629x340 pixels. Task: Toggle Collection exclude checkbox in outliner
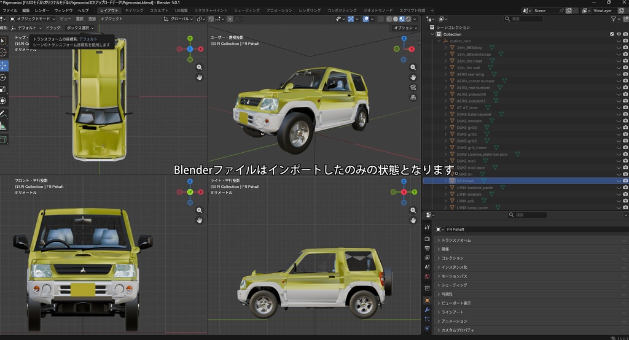[x=612, y=34]
